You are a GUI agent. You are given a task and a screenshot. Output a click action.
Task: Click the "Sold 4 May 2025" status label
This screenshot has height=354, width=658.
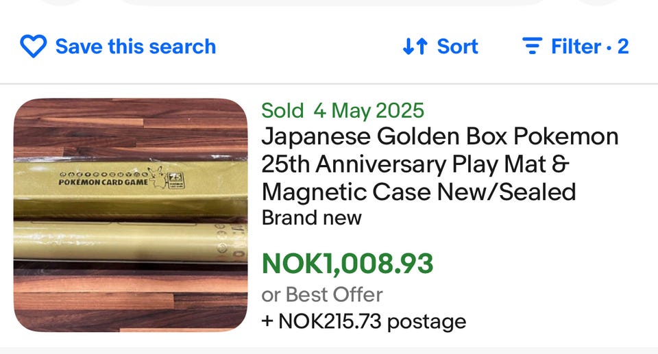pyautogui.click(x=343, y=110)
